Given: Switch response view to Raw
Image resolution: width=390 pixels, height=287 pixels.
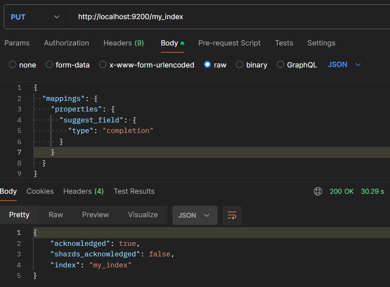Looking at the screenshot, I should coord(56,215).
